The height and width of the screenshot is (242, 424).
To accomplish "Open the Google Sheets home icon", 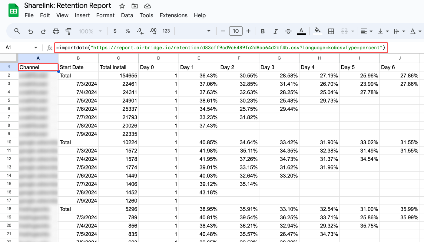I will click(13, 11).
